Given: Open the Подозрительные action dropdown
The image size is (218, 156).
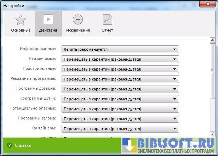Looking at the screenshot, I should (120, 69).
